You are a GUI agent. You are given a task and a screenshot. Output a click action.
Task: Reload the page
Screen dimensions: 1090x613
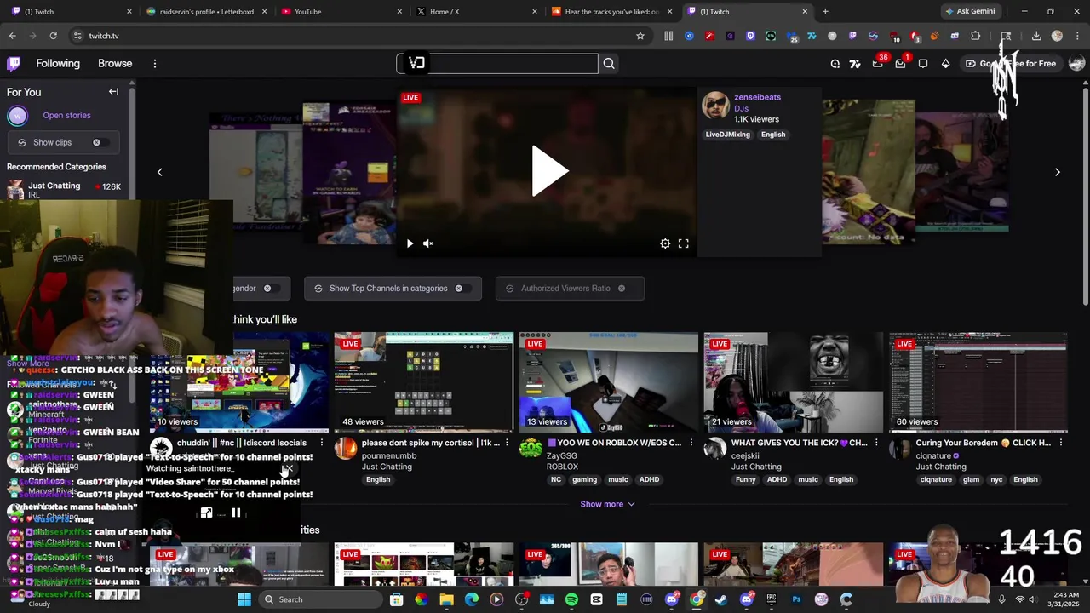[53, 36]
